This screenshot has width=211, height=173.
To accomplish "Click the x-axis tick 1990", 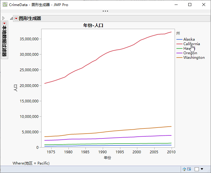I will click(102, 152).
